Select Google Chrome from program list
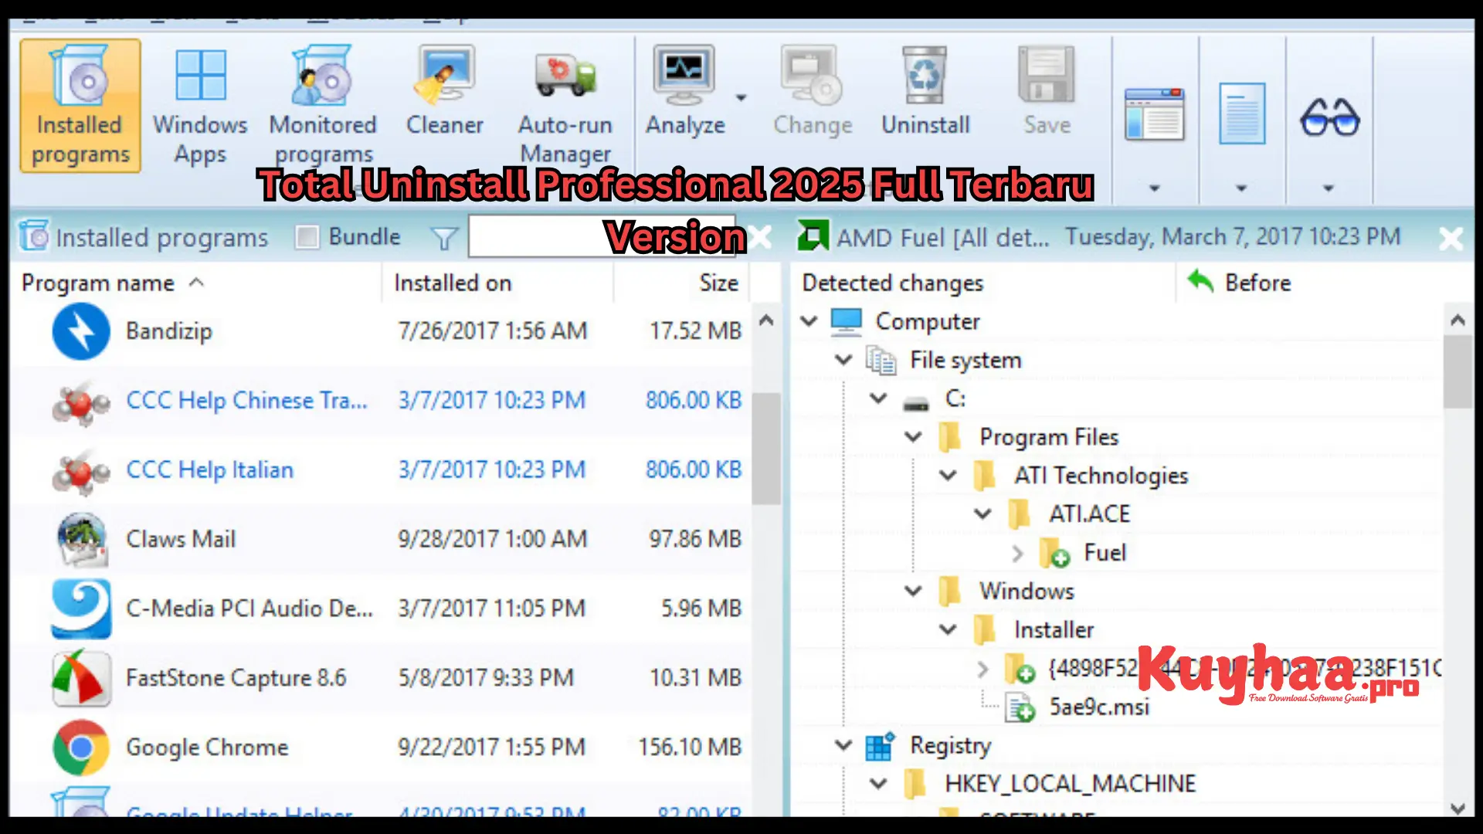The height and width of the screenshot is (834, 1483). pyautogui.click(x=208, y=748)
